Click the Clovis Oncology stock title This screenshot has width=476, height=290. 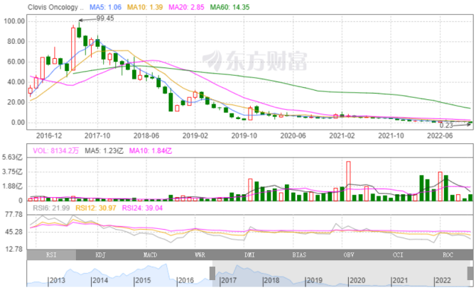point(55,6)
